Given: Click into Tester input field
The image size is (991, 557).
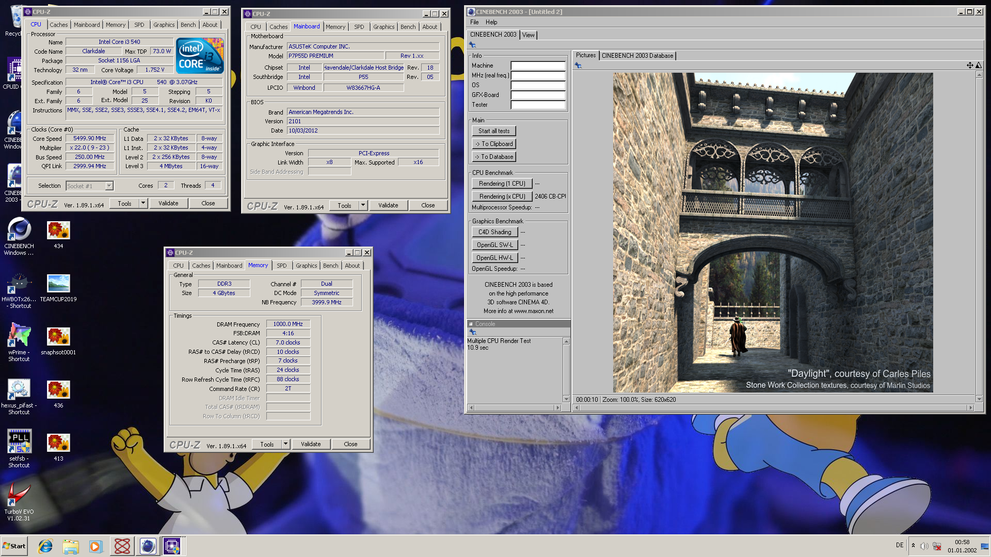Looking at the screenshot, I should tap(538, 105).
